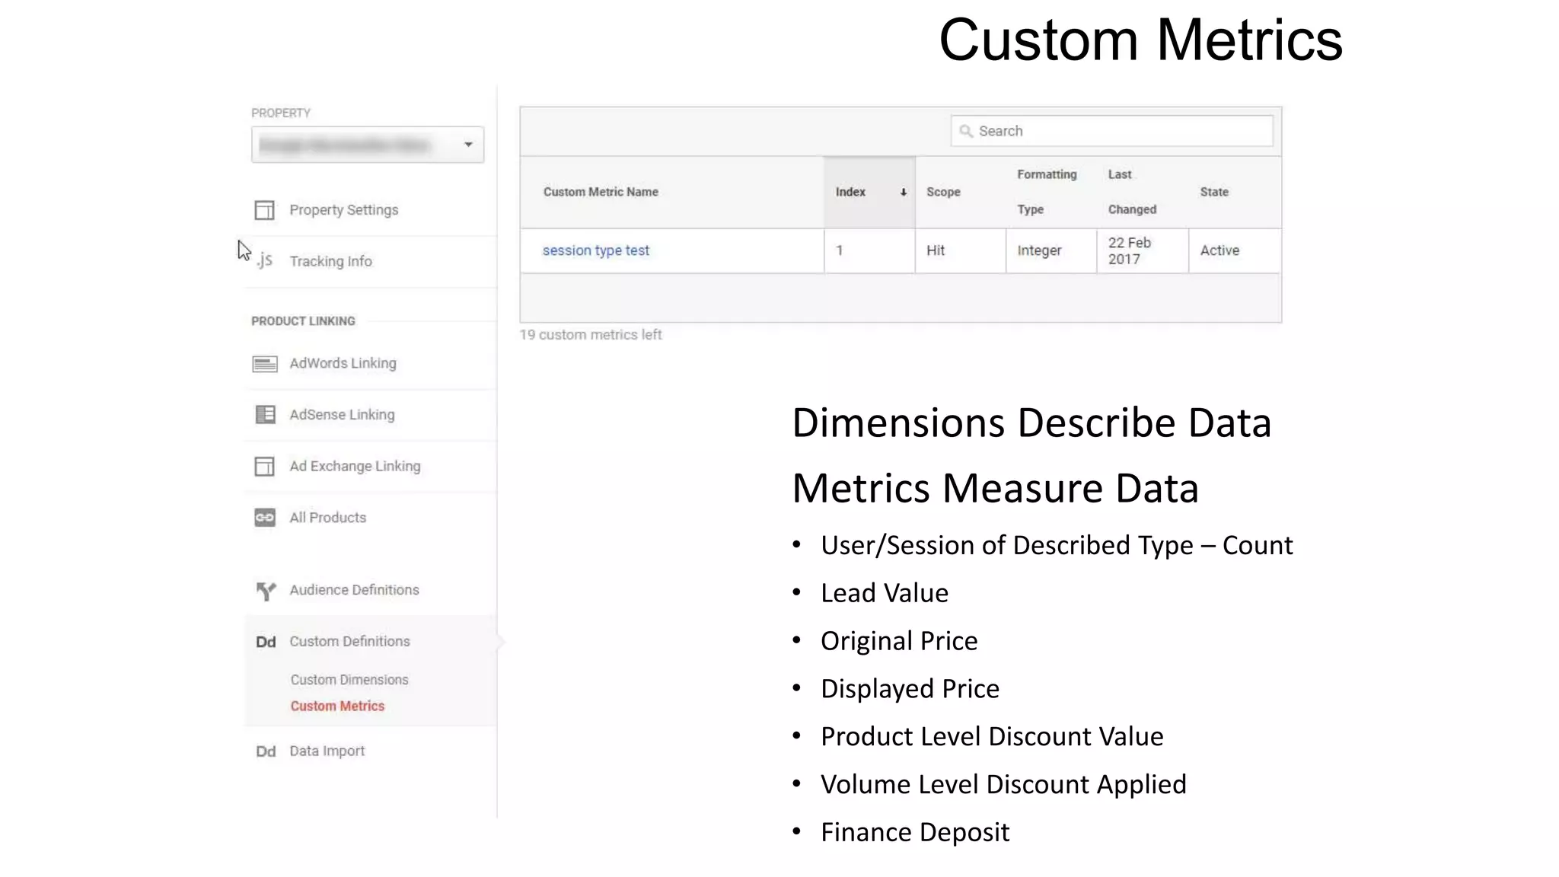Click '19 custom metrics left' text

[591, 335]
